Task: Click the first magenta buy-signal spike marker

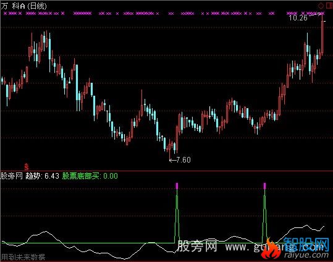Action: [x=177, y=186]
